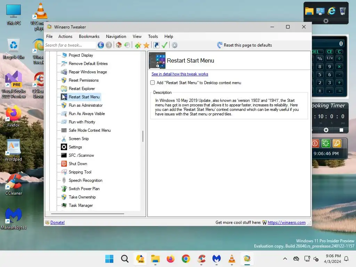The image size is (356, 267).
Task: Select Screen Snip in the tree
Action: pos(79,139)
